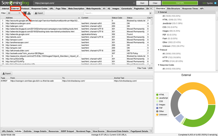Click the Clear button

click(x=155, y=3)
